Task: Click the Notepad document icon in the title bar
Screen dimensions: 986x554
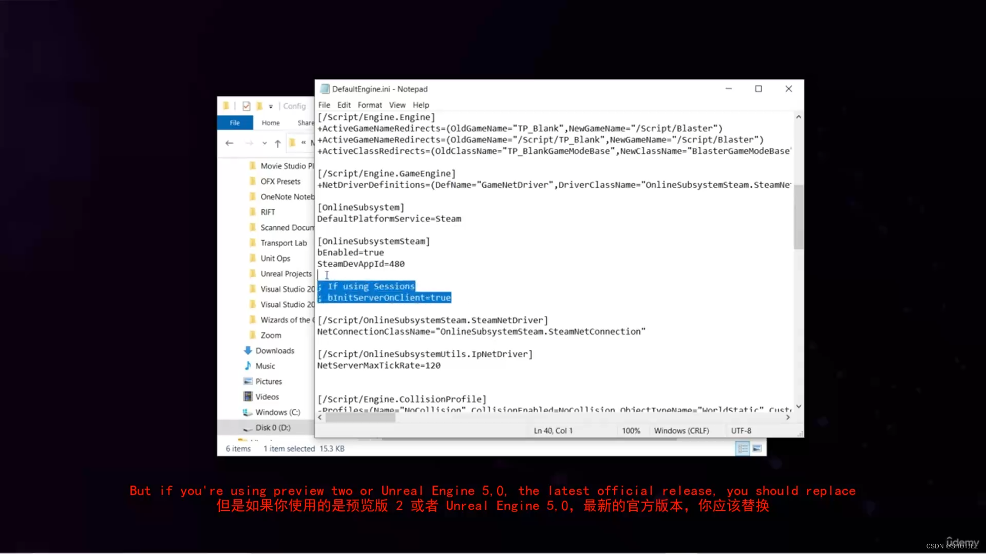Action: (325, 89)
